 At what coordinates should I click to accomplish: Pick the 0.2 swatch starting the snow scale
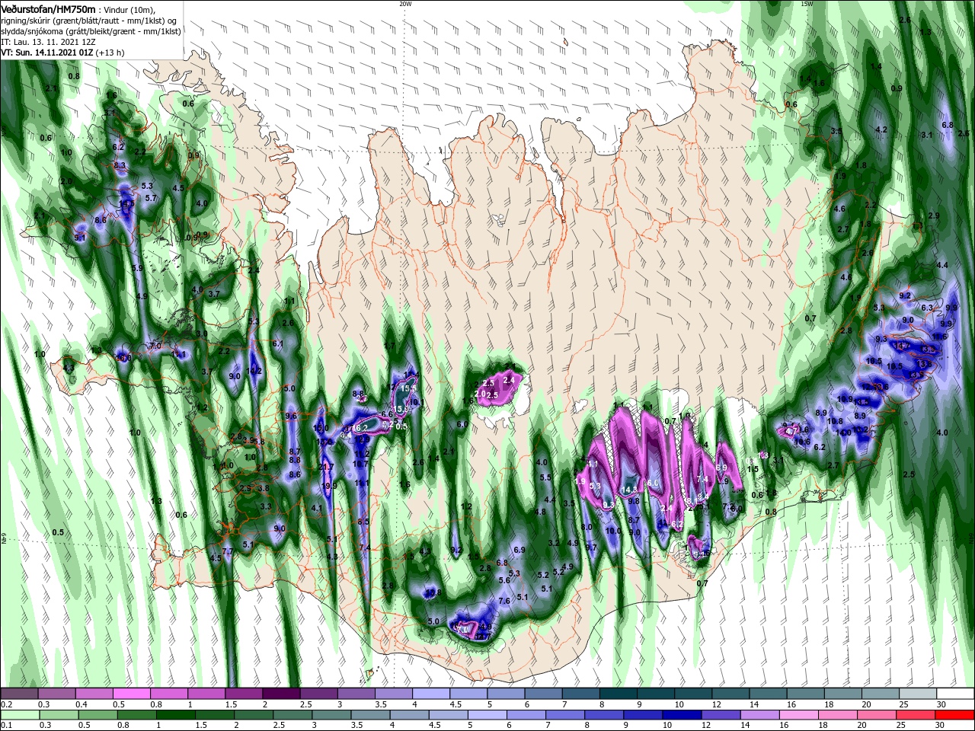tap(19, 694)
